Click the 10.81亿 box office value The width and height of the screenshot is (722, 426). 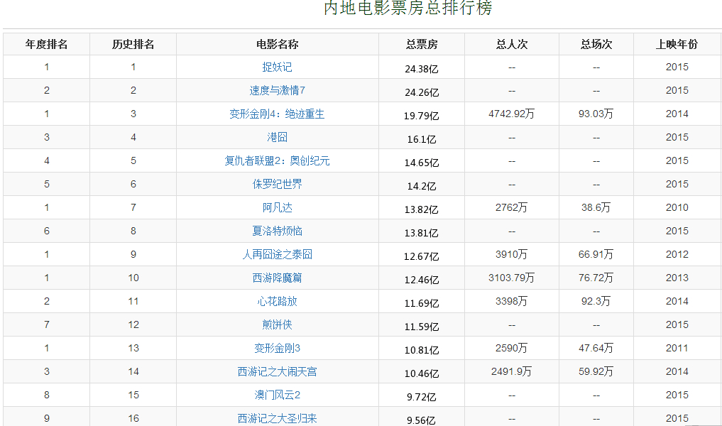pos(422,351)
